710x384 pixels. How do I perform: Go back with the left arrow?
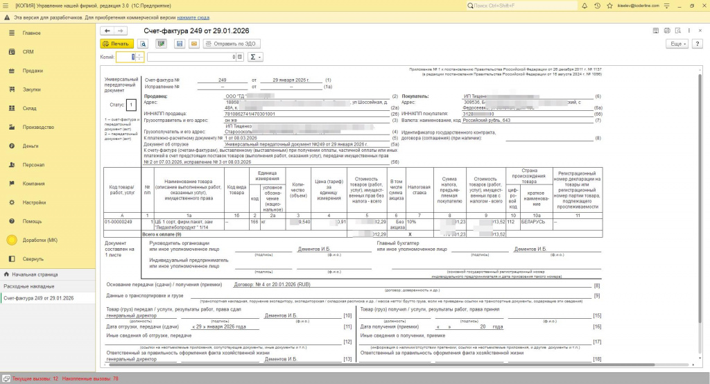107,30
